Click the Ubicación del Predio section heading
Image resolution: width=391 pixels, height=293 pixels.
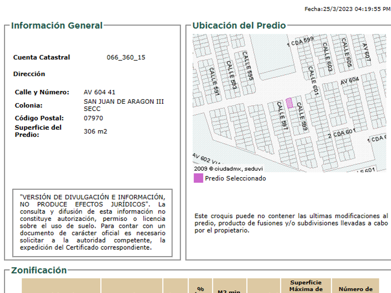point(239,26)
